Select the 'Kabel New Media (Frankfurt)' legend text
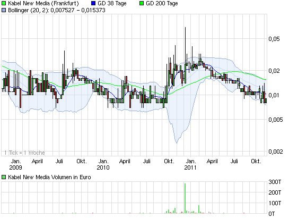 [43, 3]
